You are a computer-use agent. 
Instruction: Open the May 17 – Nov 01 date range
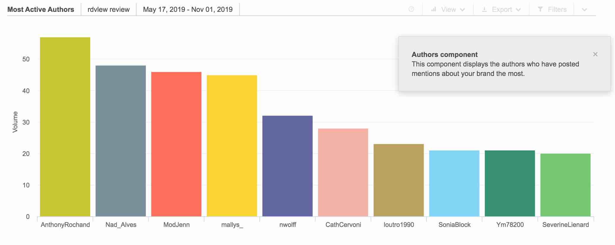[x=188, y=9]
